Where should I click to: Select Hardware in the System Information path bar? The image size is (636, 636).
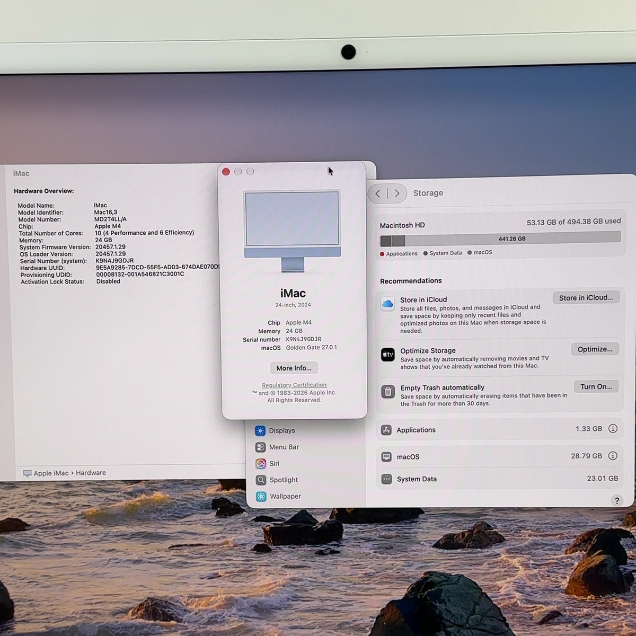[91, 473]
